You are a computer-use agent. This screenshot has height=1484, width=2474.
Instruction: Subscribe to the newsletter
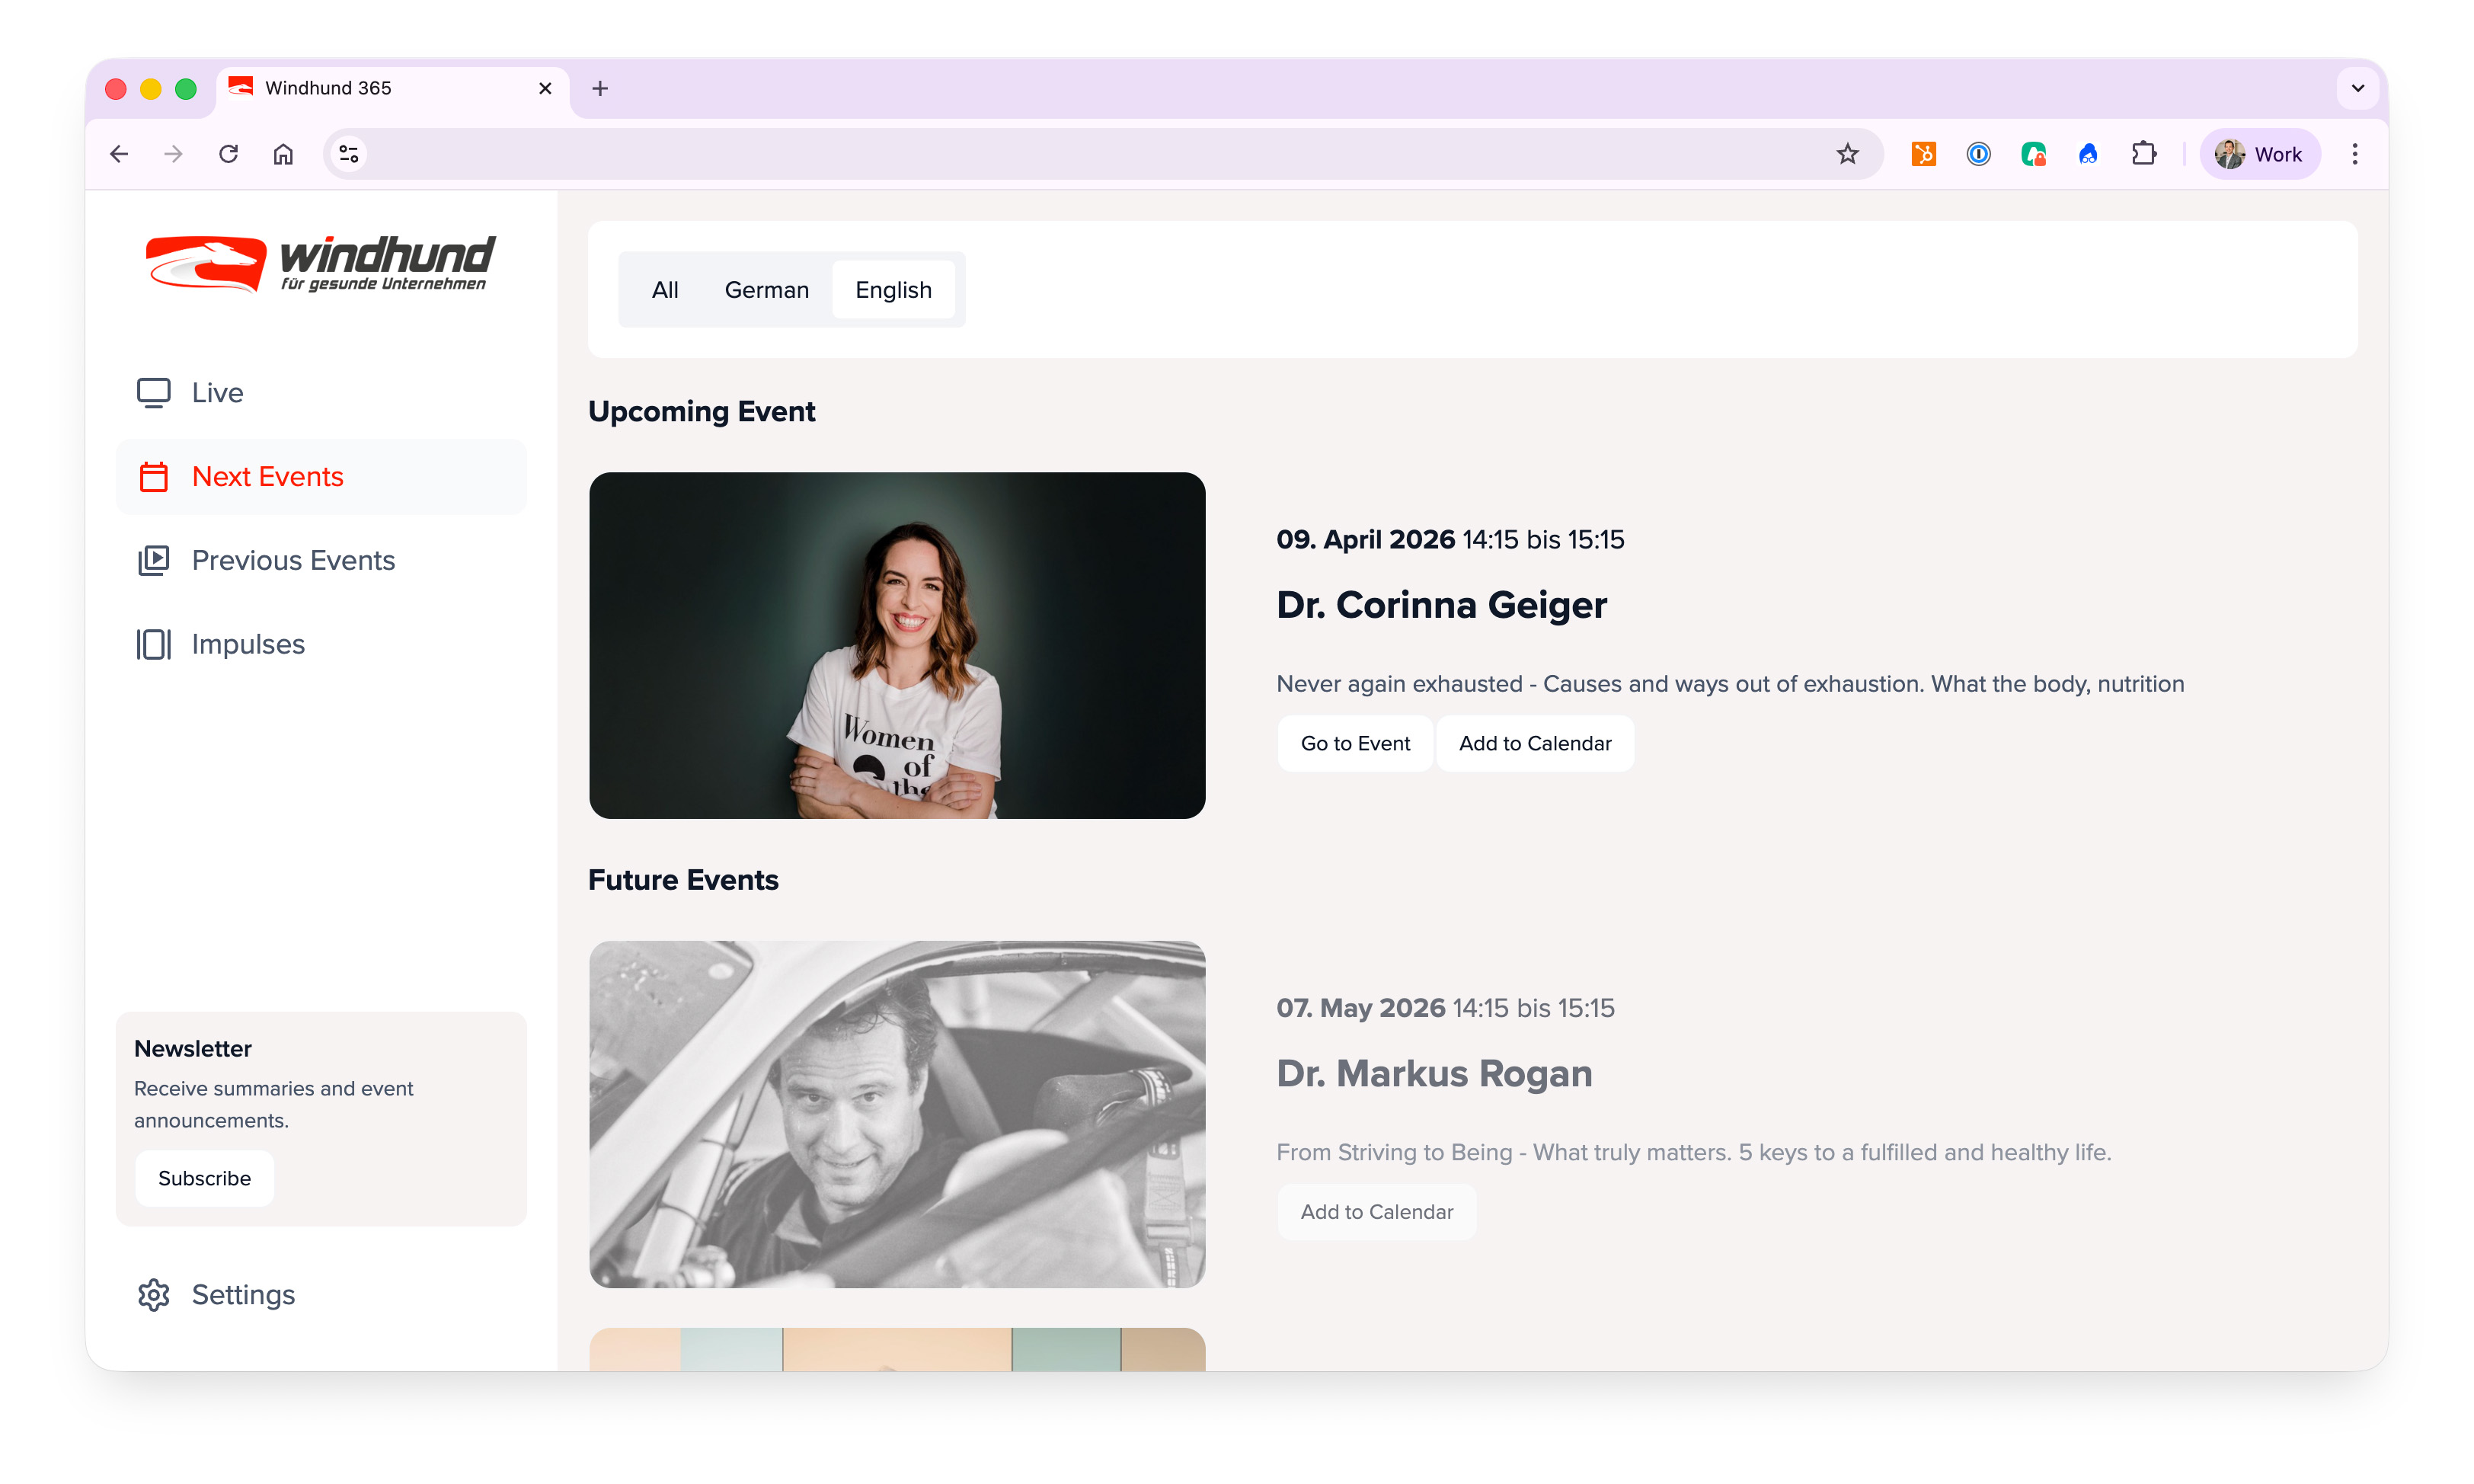tap(204, 1178)
